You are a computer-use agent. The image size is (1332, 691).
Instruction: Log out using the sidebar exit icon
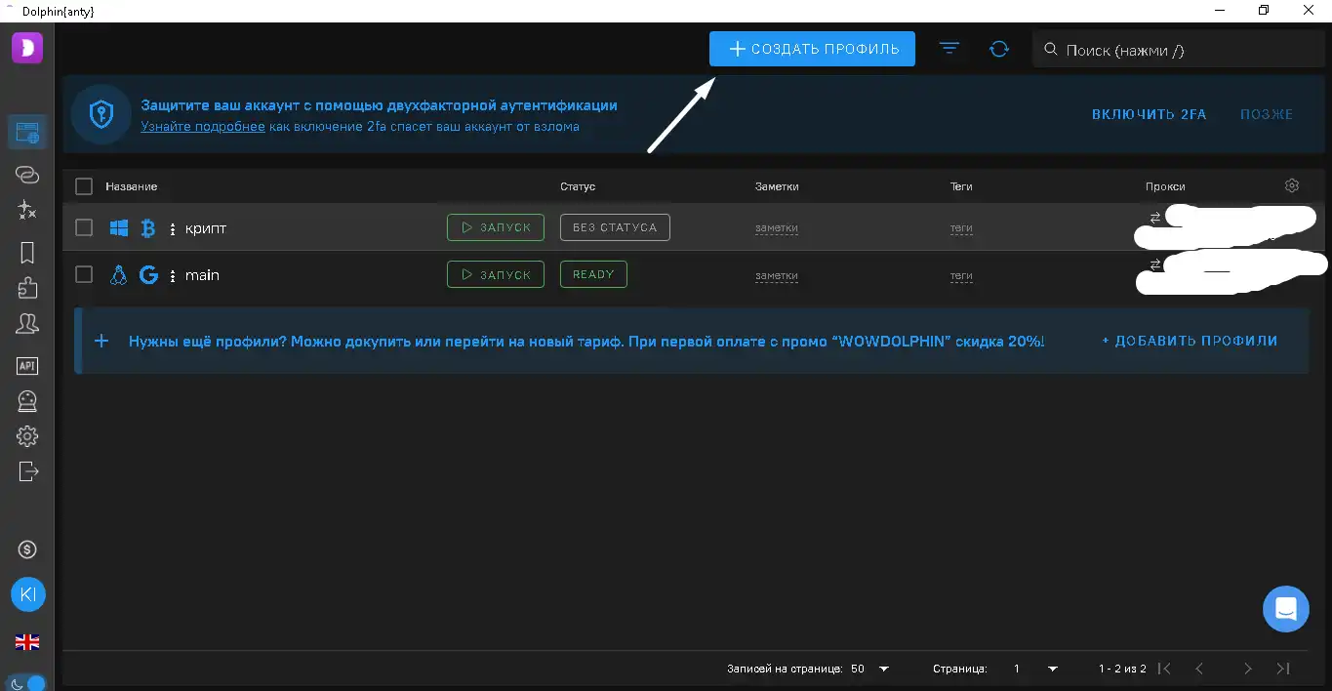(x=27, y=471)
